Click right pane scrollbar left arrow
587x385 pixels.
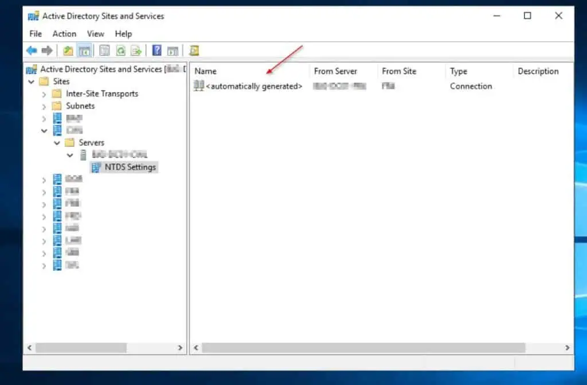click(x=196, y=348)
